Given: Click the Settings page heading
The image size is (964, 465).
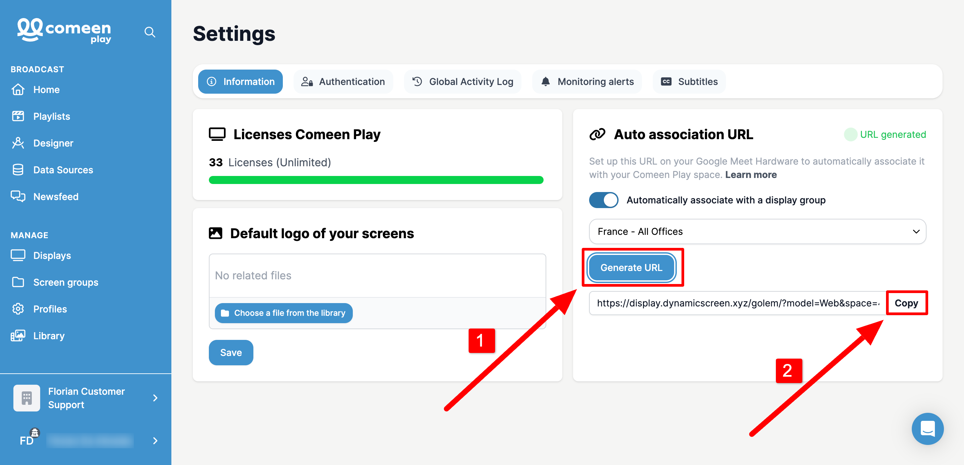Looking at the screenshot, I should tap(234, 34).
